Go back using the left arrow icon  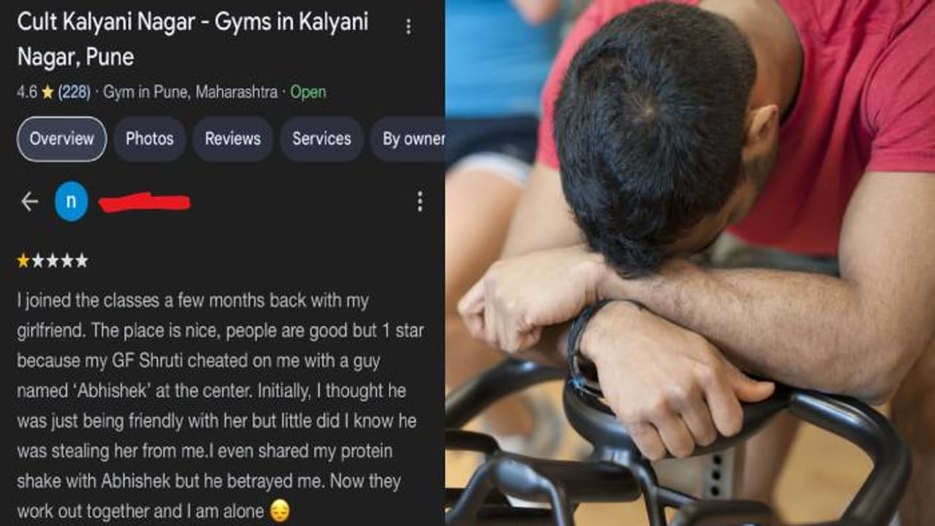29,202
